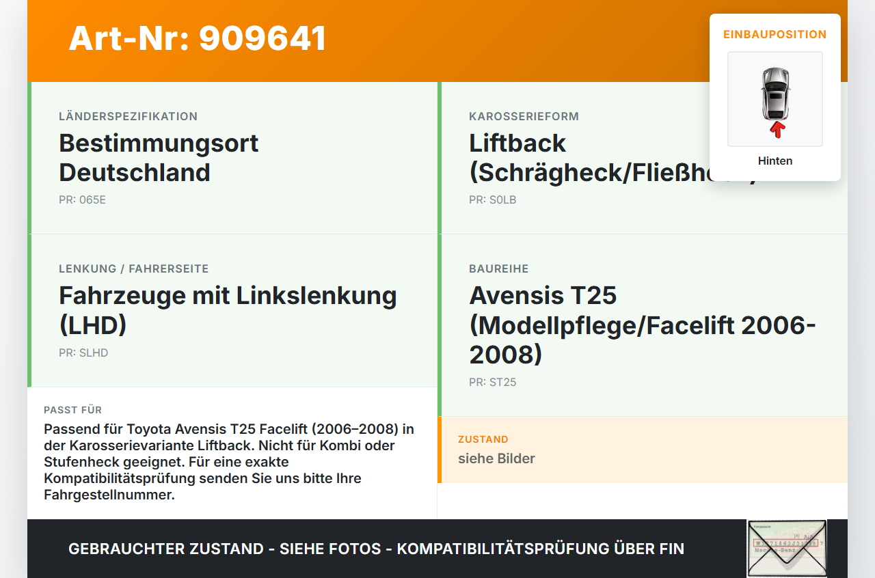Click PR: S0LB code

click(x=493, y=200)
